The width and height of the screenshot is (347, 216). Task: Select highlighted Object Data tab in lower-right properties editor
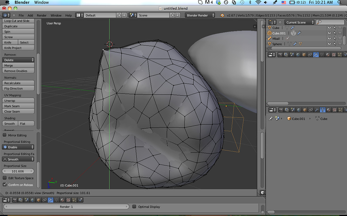(323, 110)
